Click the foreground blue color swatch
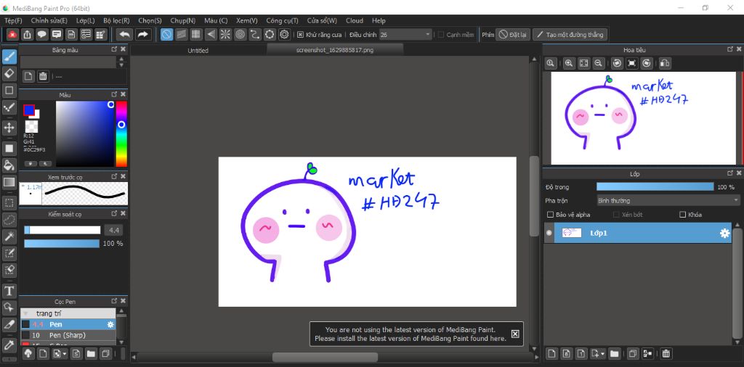The image size is (744, 367). (x=29, y=110)
